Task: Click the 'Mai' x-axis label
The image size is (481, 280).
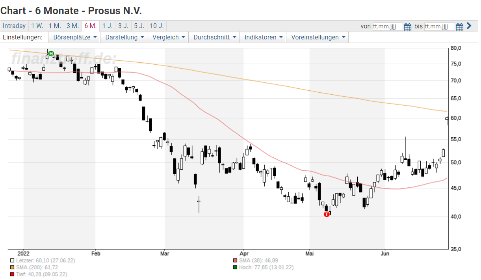Action: [310, 254]
